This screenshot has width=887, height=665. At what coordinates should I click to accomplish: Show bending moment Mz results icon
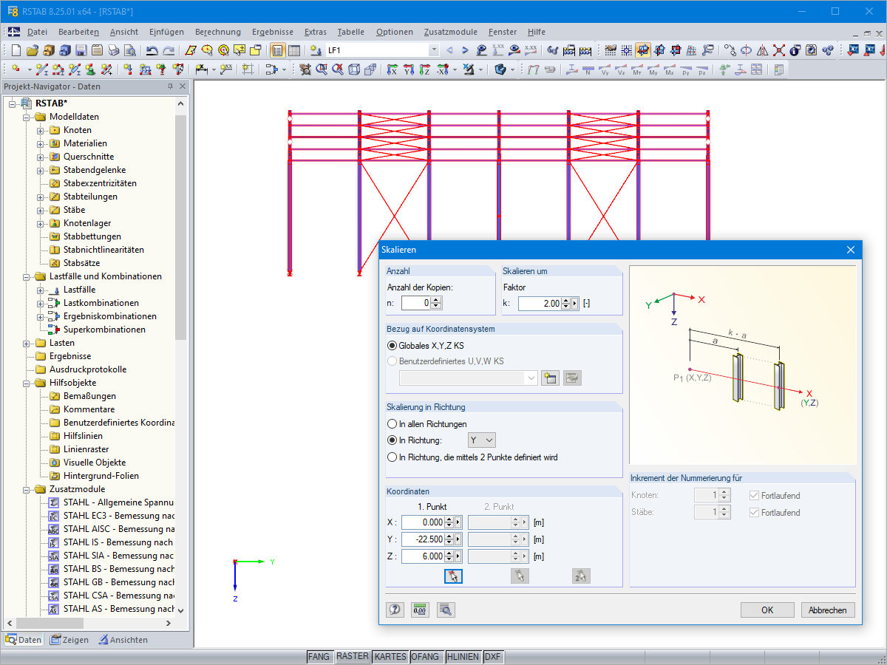[670, 69]
